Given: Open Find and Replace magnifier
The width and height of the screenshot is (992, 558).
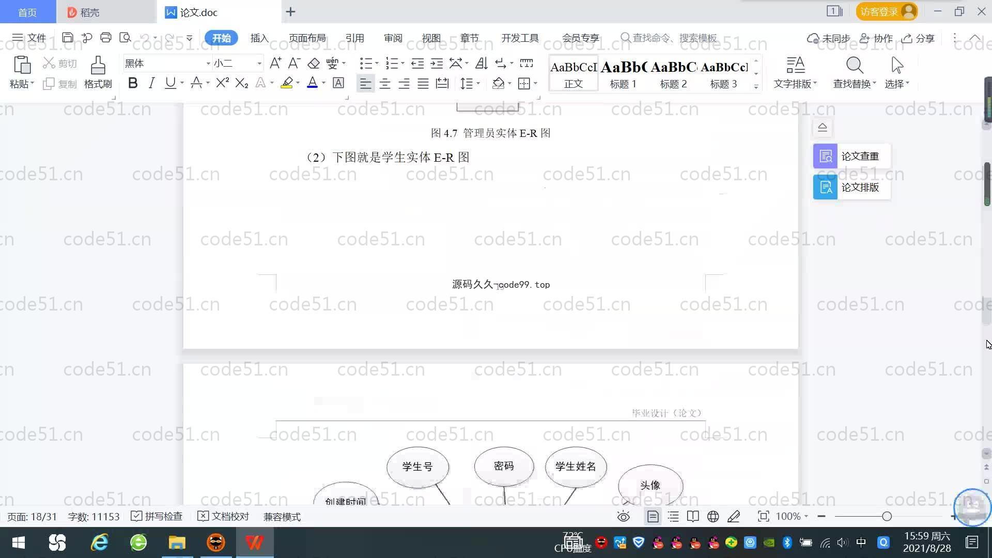Looking at the screenshot, I should pyautogui.click(x=855, y=66).
